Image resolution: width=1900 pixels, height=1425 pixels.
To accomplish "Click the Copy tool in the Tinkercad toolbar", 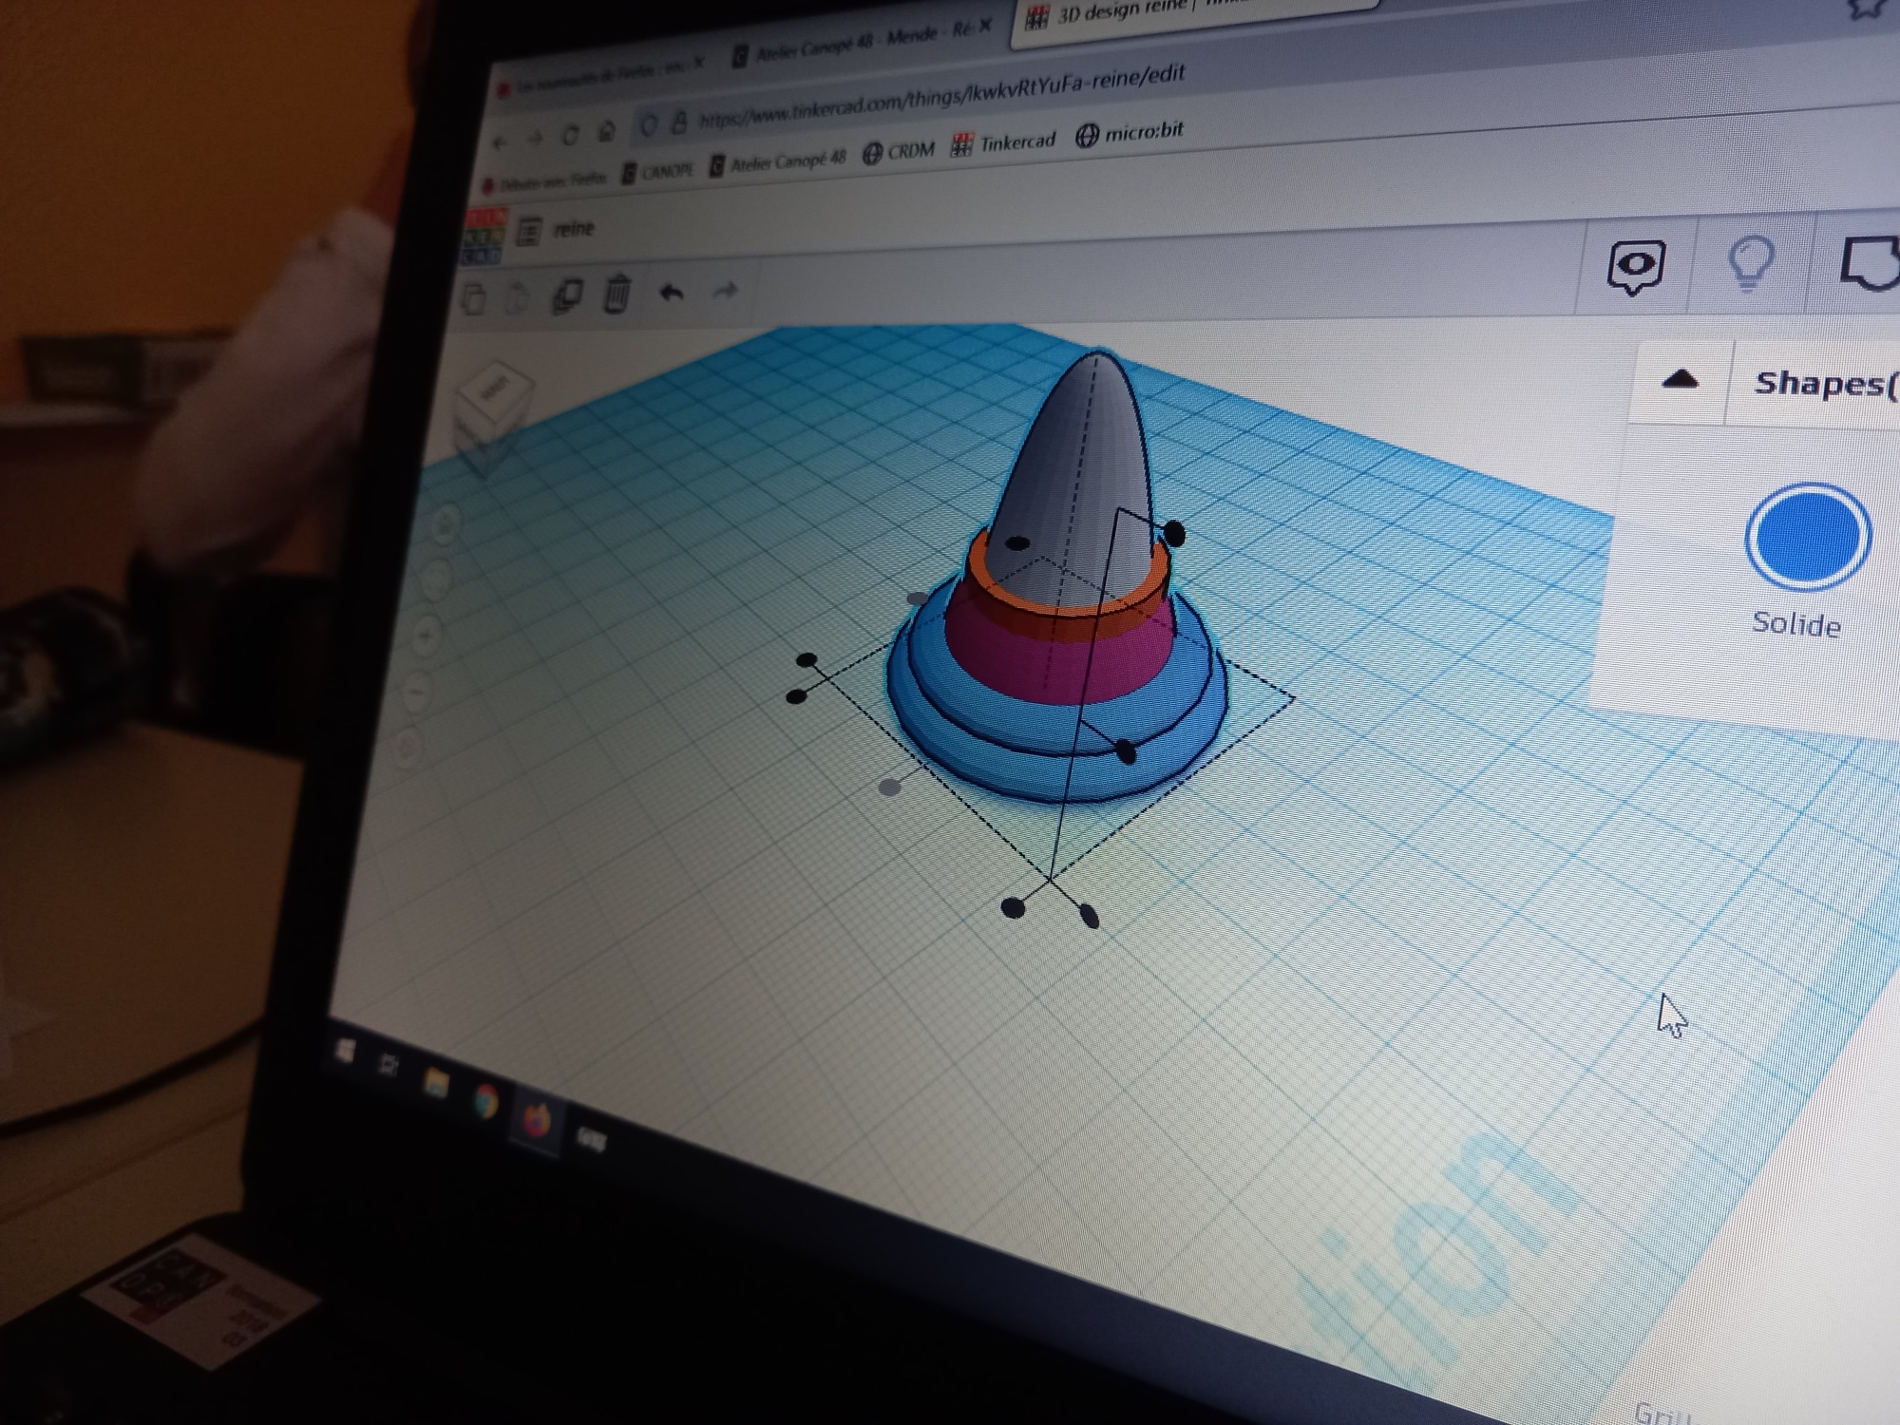I will 474,298.
